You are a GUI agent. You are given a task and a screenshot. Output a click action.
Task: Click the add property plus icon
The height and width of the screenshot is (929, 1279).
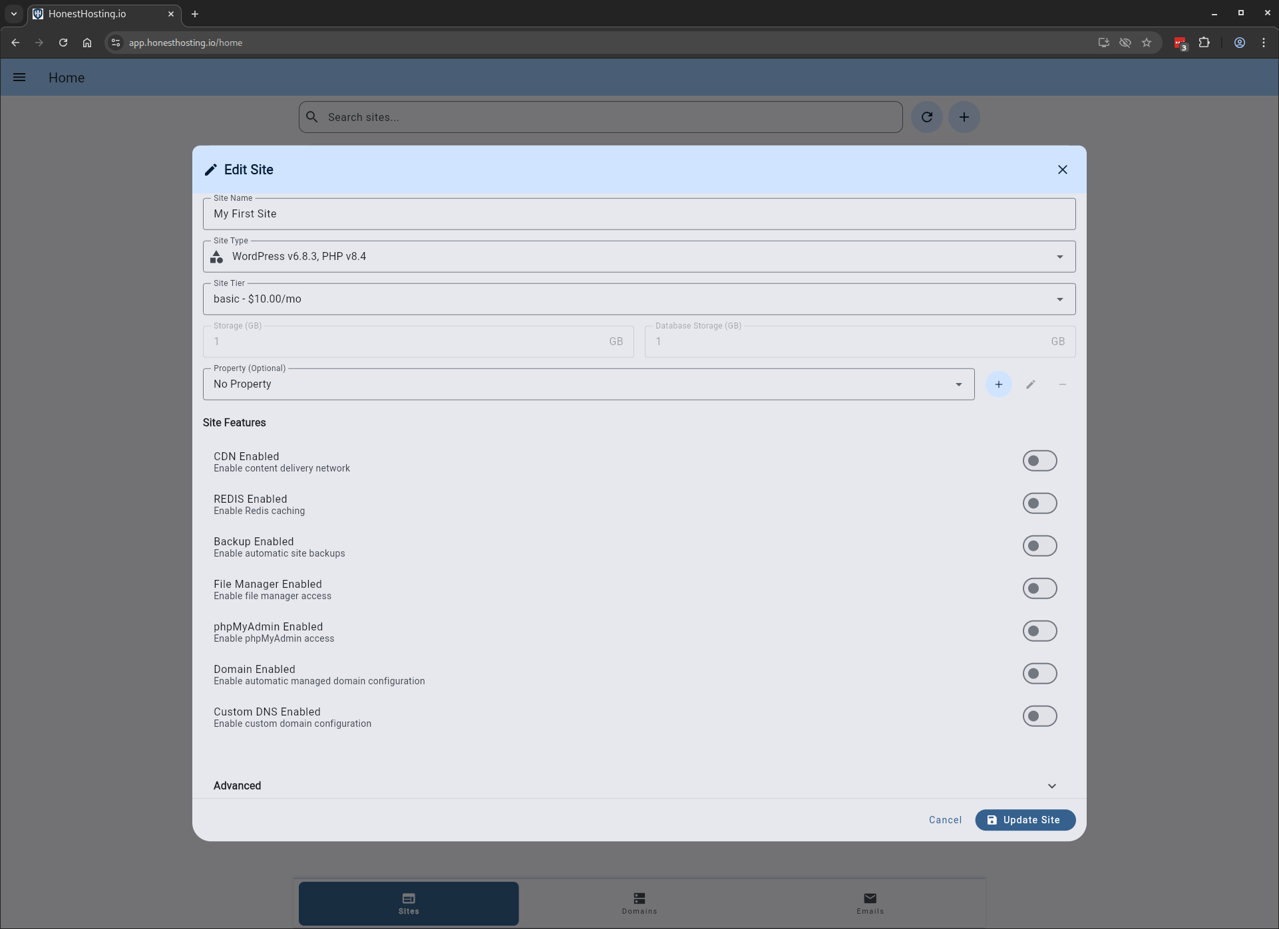point(998,384)
